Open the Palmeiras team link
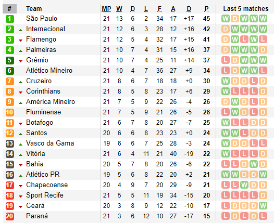 pos(41,50)
